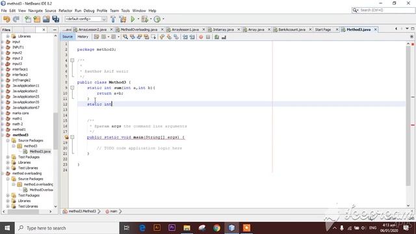Click the Debug Project icon
Screen dimensions: 416x234
pos(144,19)
